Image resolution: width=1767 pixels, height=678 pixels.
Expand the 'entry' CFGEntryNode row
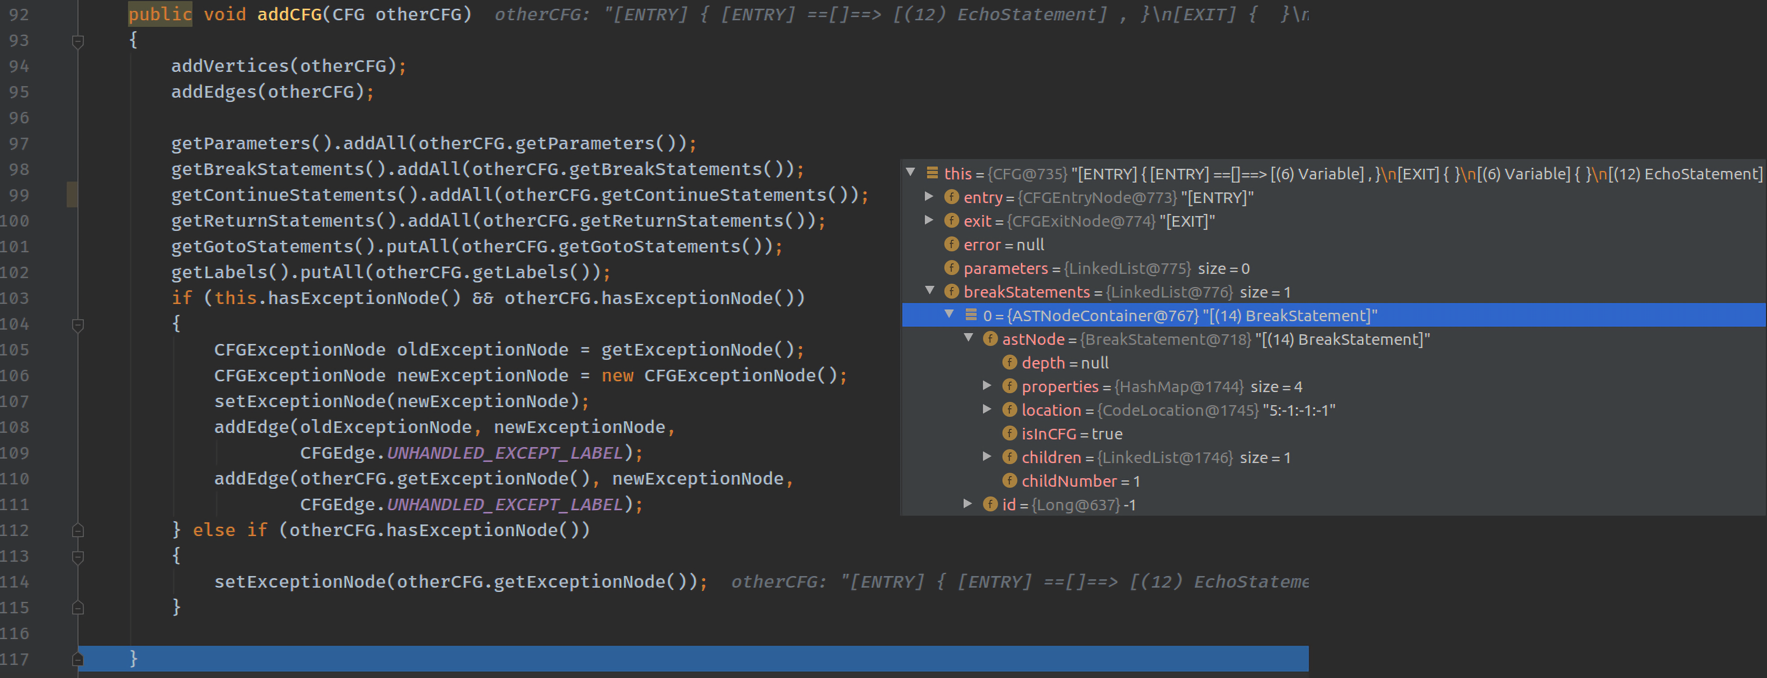click(x=929, y=197)
